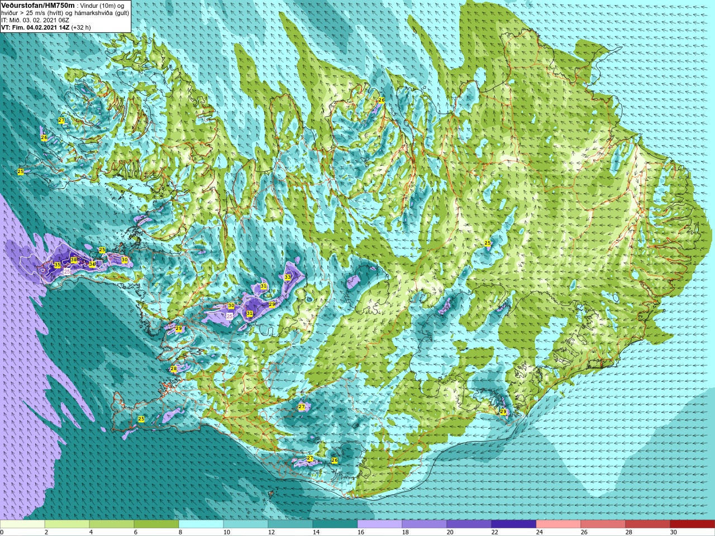Click the teal 12–14 legend swatch
This screenshot has height=536, width=715.
[290, 524]
